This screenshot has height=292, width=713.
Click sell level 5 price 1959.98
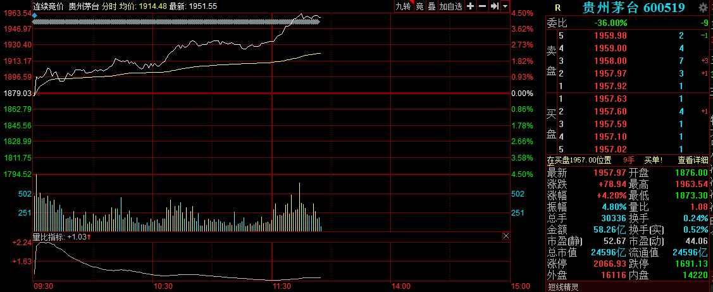611,36
